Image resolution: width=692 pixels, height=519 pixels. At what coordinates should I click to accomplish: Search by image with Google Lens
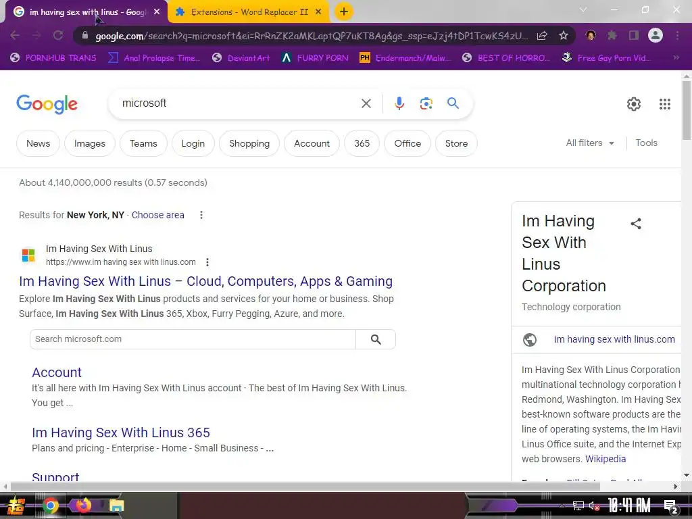(426, 103)
